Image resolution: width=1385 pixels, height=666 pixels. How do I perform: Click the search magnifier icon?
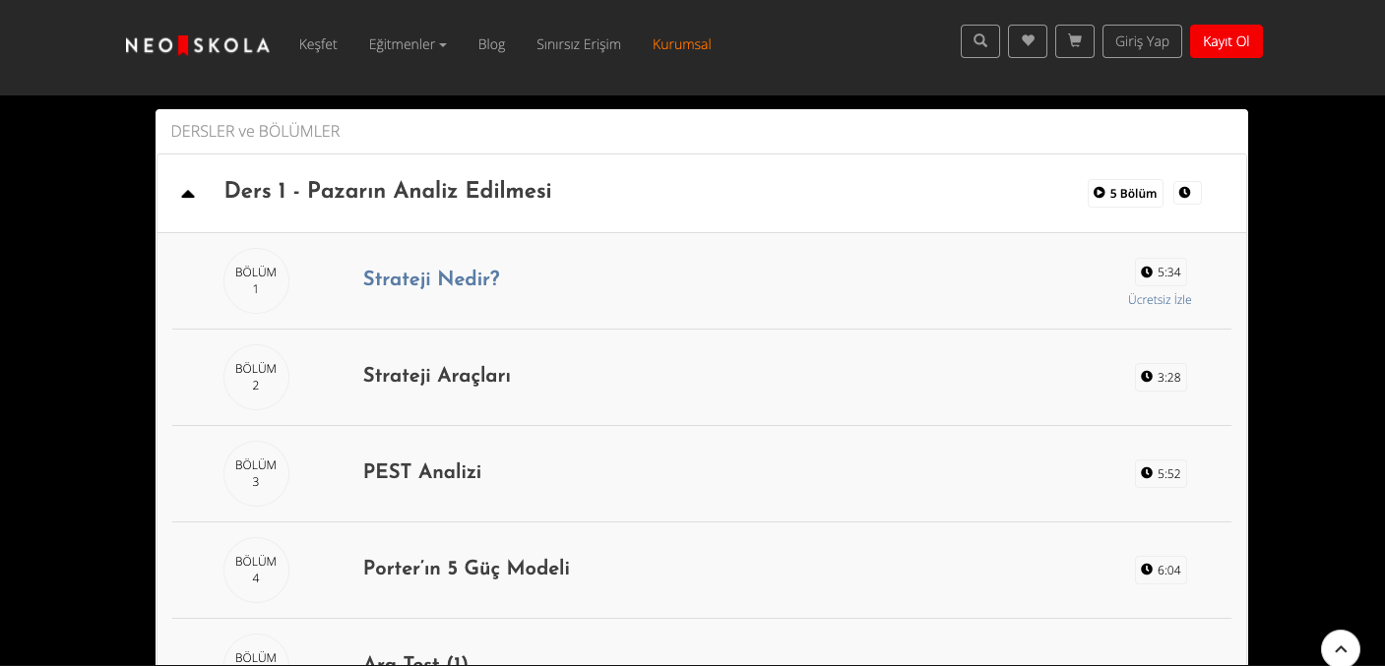979,41
